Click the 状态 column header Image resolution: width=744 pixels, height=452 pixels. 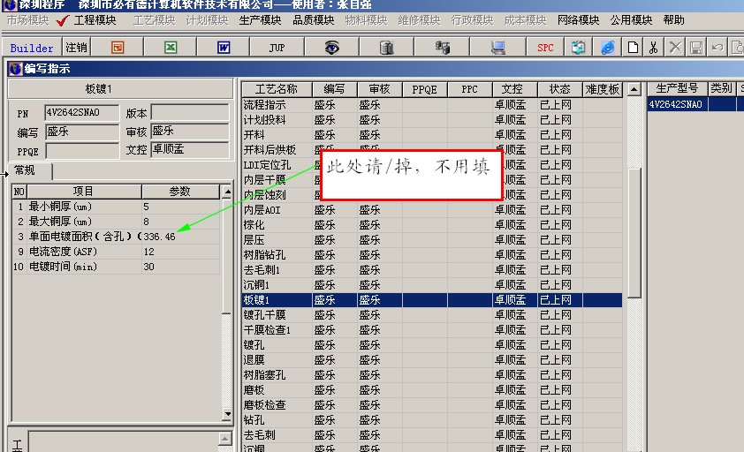tap(560, 89)
